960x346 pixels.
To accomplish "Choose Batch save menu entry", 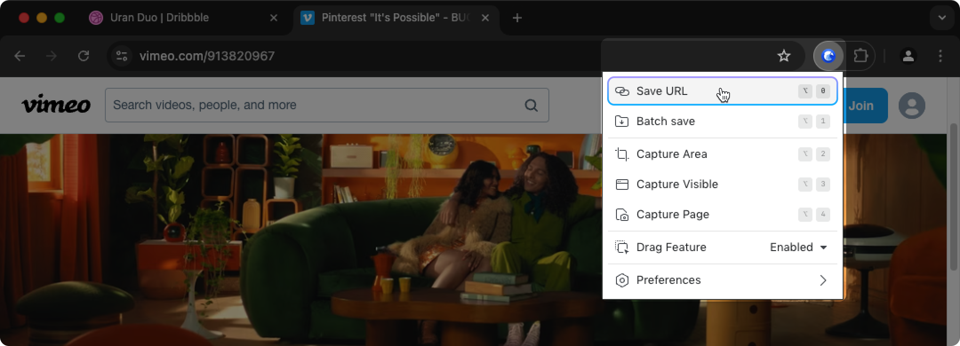I will pos(722,121).
